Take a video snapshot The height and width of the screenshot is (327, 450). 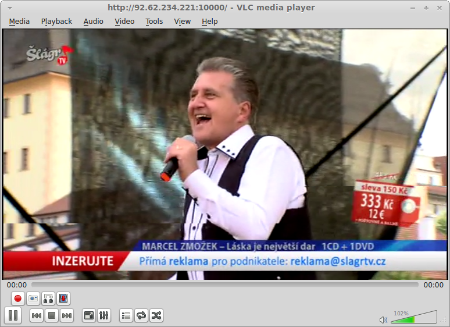(x=33, y=298)
